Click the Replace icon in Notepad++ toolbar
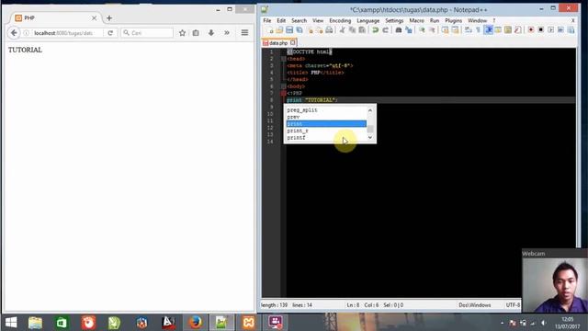 tap(408, 30)
